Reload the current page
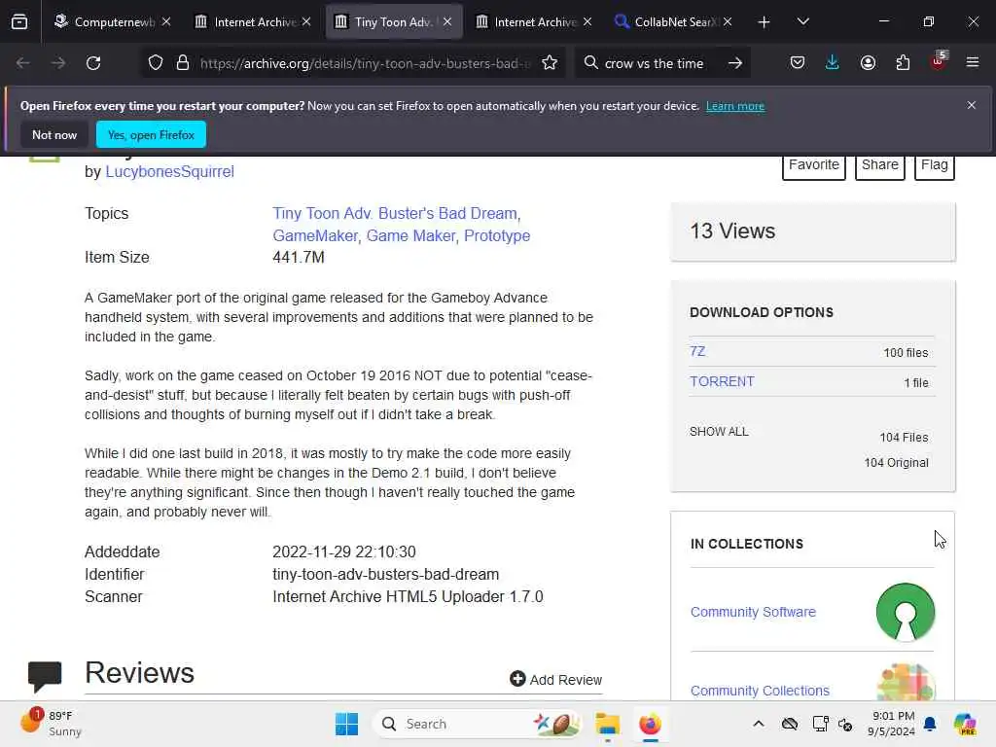 click(93, 63)
